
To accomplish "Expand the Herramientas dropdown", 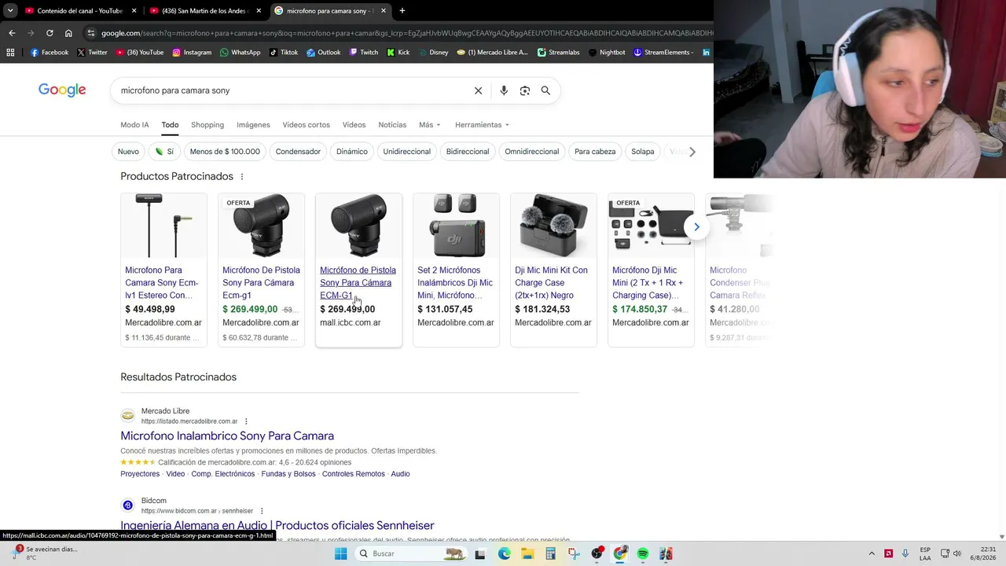I will pyautogui.click(x=482, y=125).
